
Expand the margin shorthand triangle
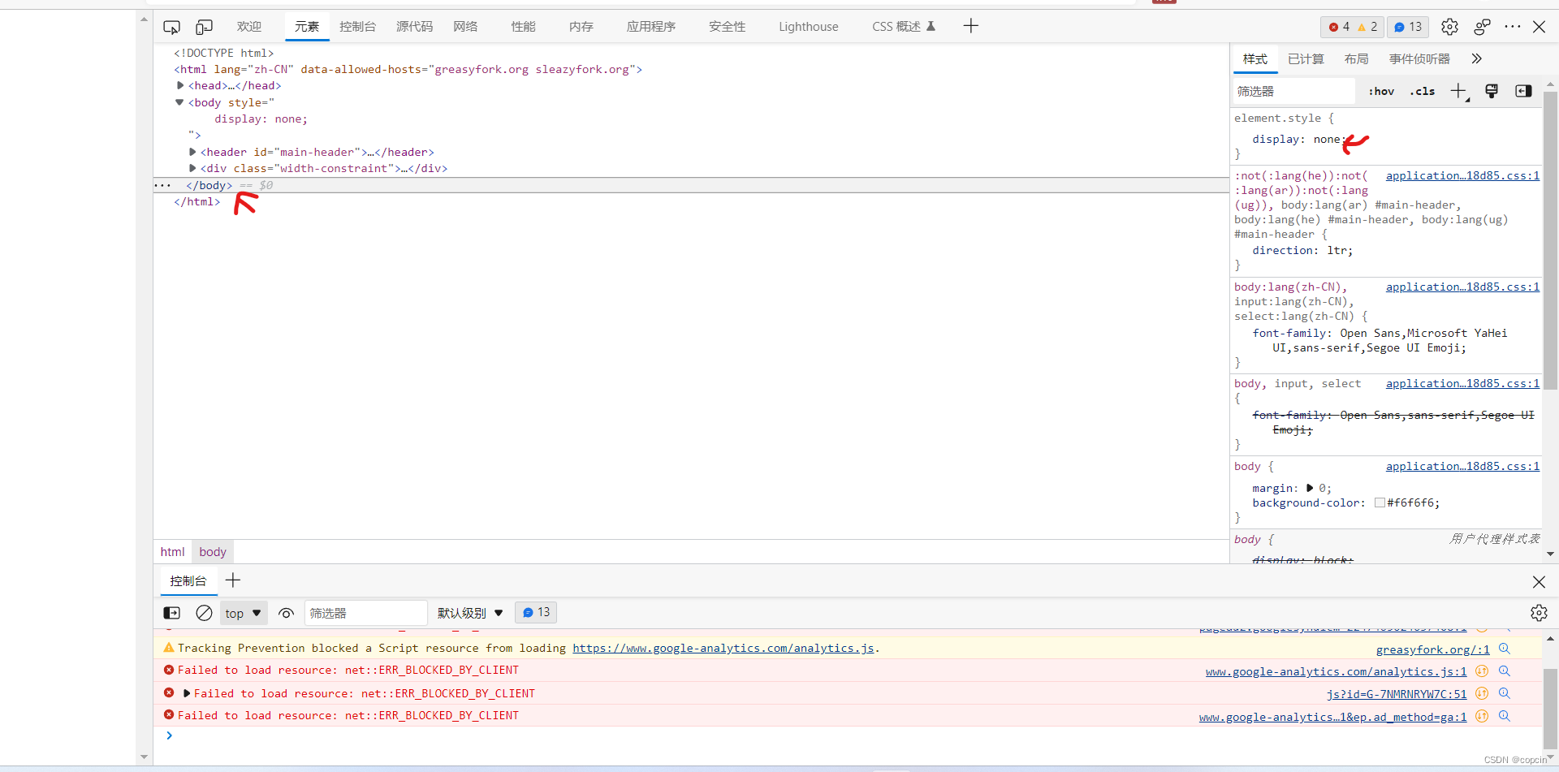coord(1309,488)
